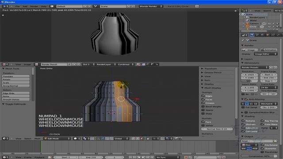Click the 3D viewport editor type icon
Viewport: 283px width, 159px height.
[5, 138]
